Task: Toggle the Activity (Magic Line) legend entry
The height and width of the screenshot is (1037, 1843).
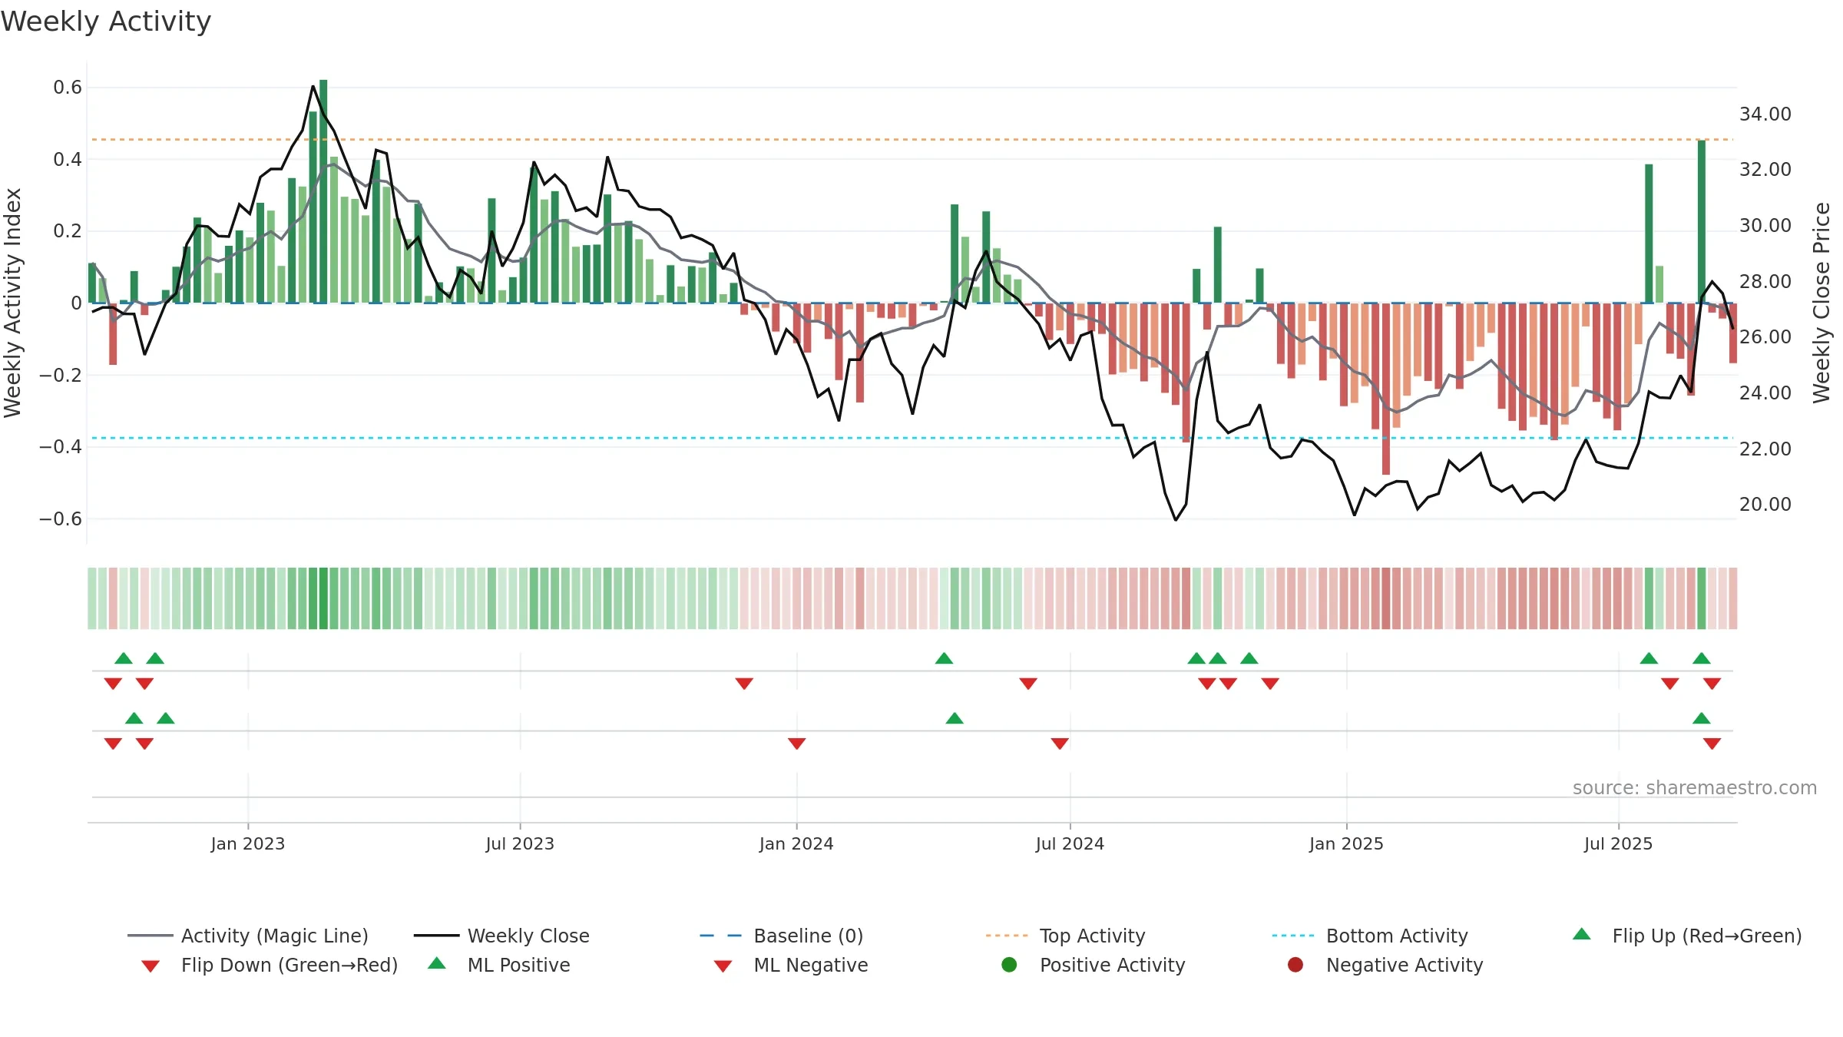Action: pos(248,936)
